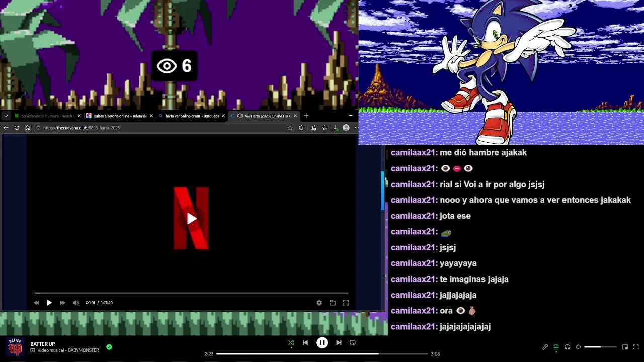Open the browser profile avatar
The image size is (644, 362).
tap(346, 128)
